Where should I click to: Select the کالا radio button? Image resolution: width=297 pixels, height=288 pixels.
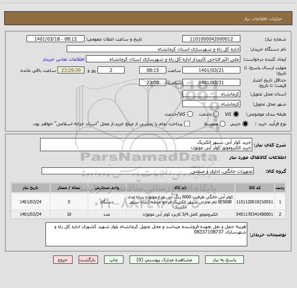236,114
